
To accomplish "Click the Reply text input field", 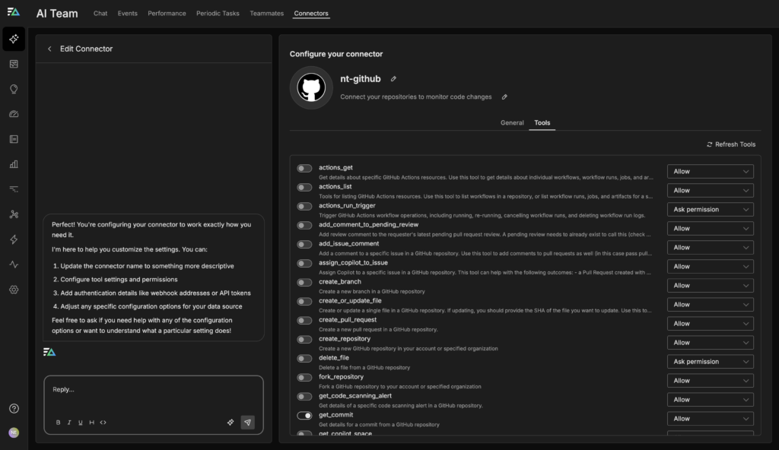I will tap(152, 391).
